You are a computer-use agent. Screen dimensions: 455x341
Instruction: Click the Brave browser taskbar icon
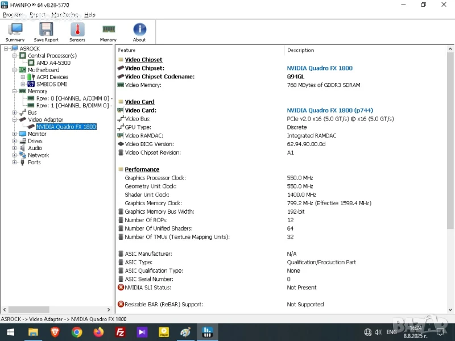point(55,332)
